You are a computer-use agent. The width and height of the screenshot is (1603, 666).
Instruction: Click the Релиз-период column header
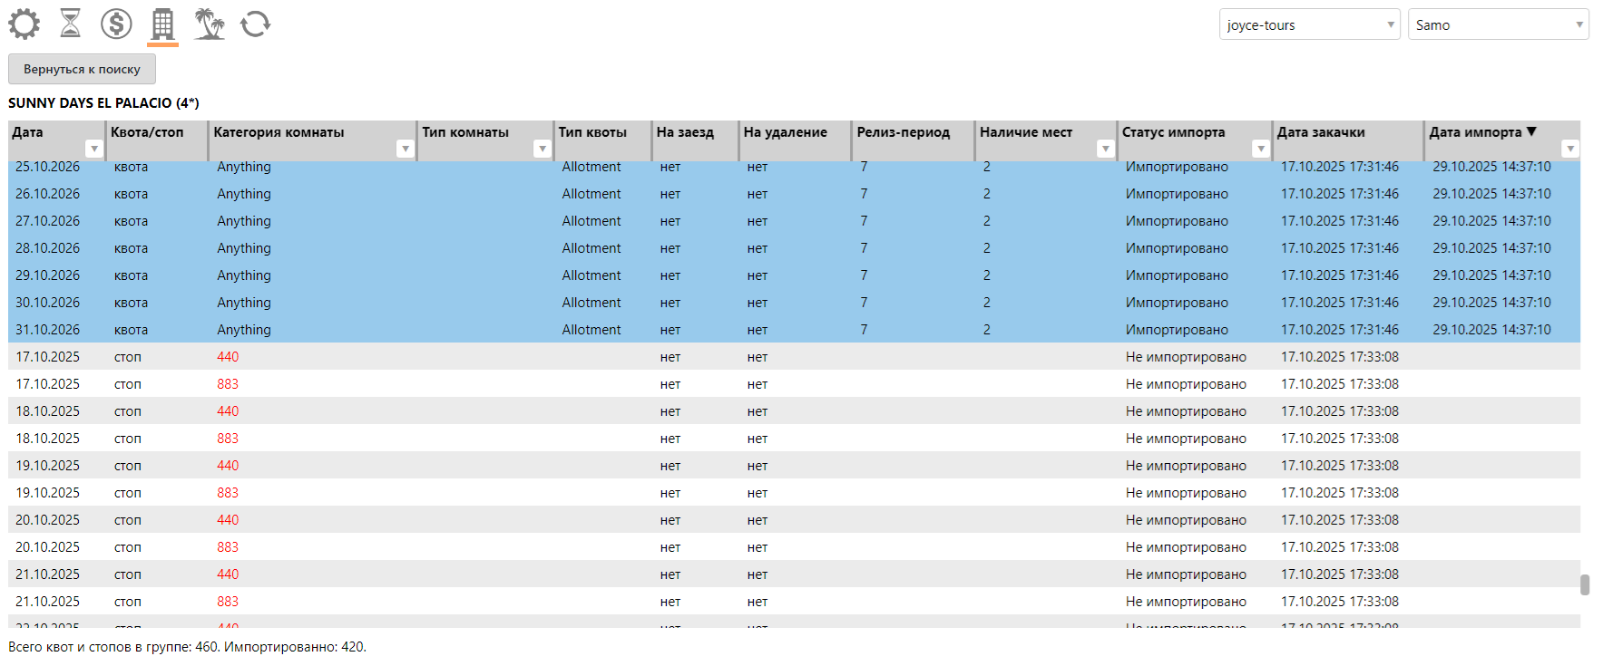[x=904, y=132]
